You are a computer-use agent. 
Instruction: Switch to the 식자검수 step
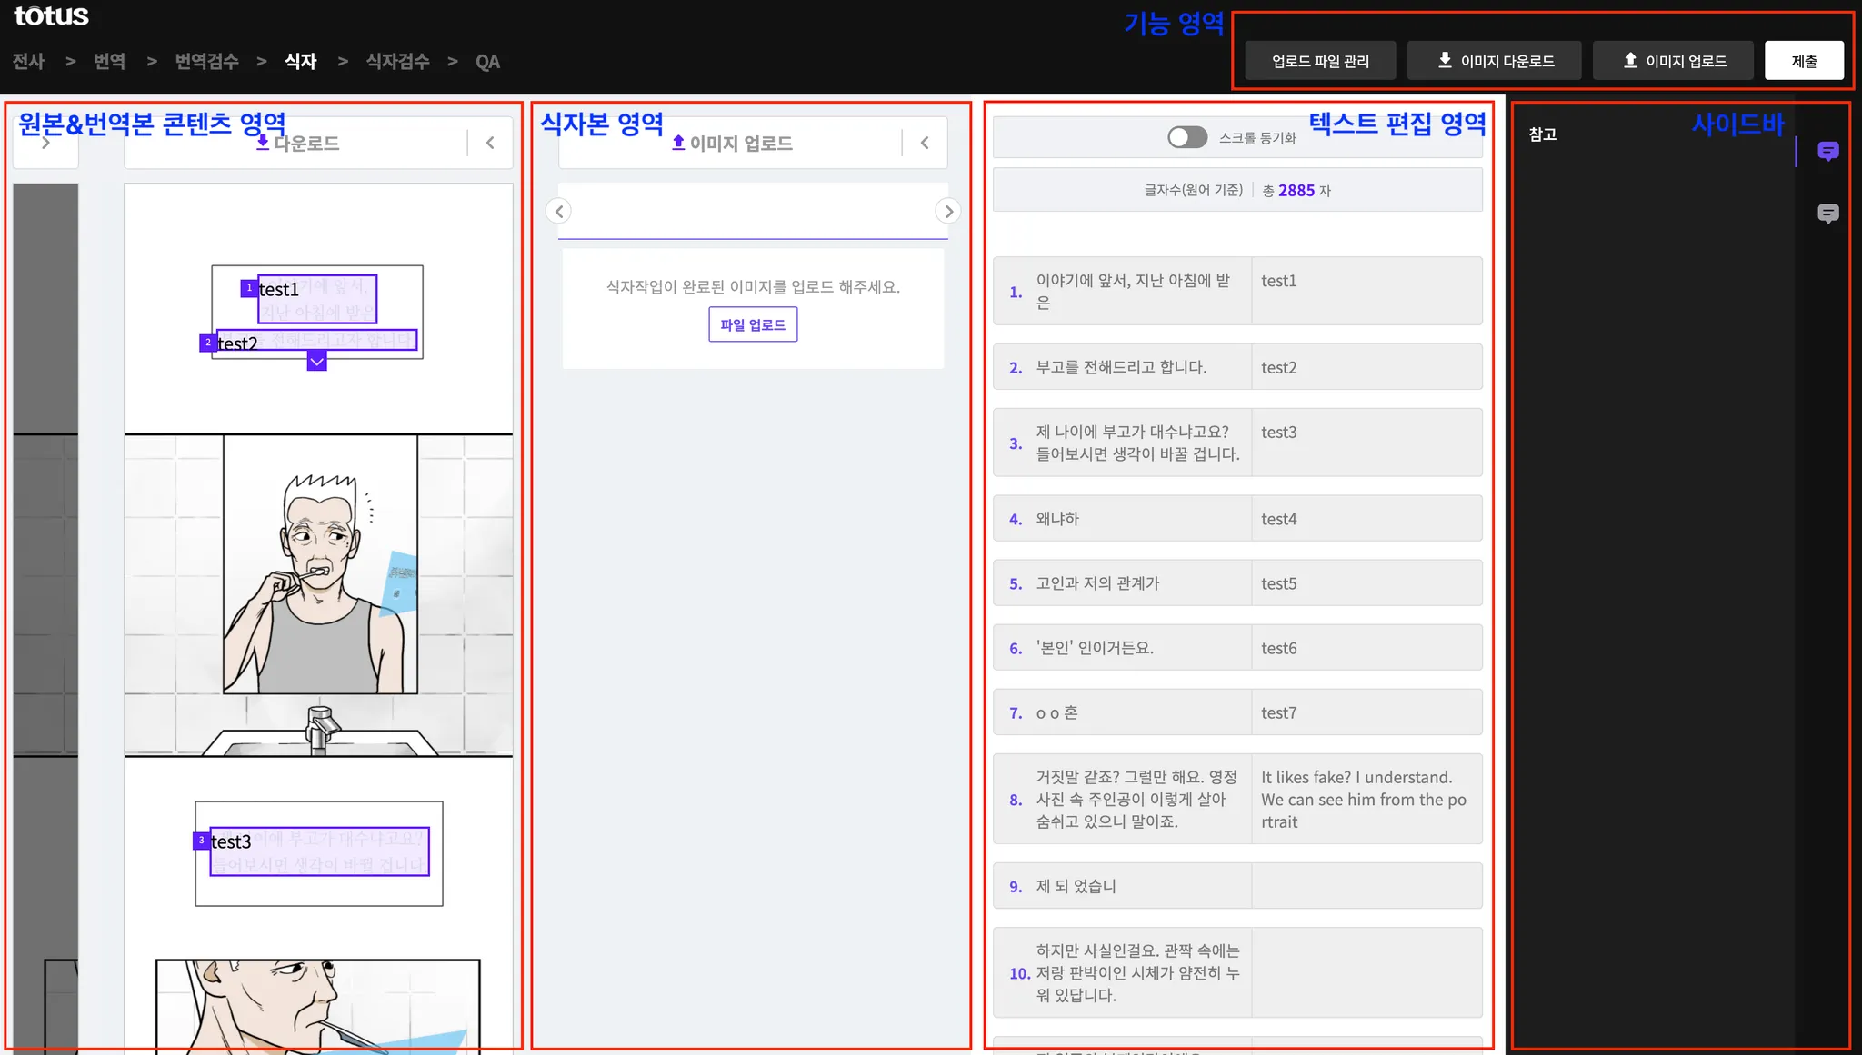pos(397,61)
